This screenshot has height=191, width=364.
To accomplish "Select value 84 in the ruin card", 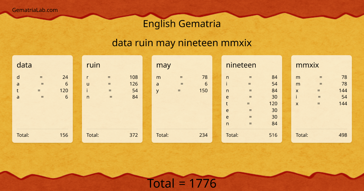I will click(135, 97).
